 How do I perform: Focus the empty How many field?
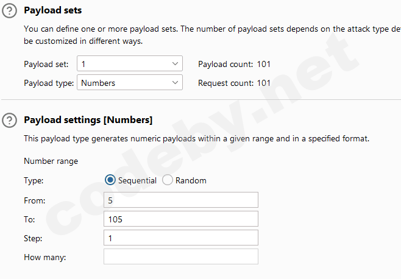[180, 256]
